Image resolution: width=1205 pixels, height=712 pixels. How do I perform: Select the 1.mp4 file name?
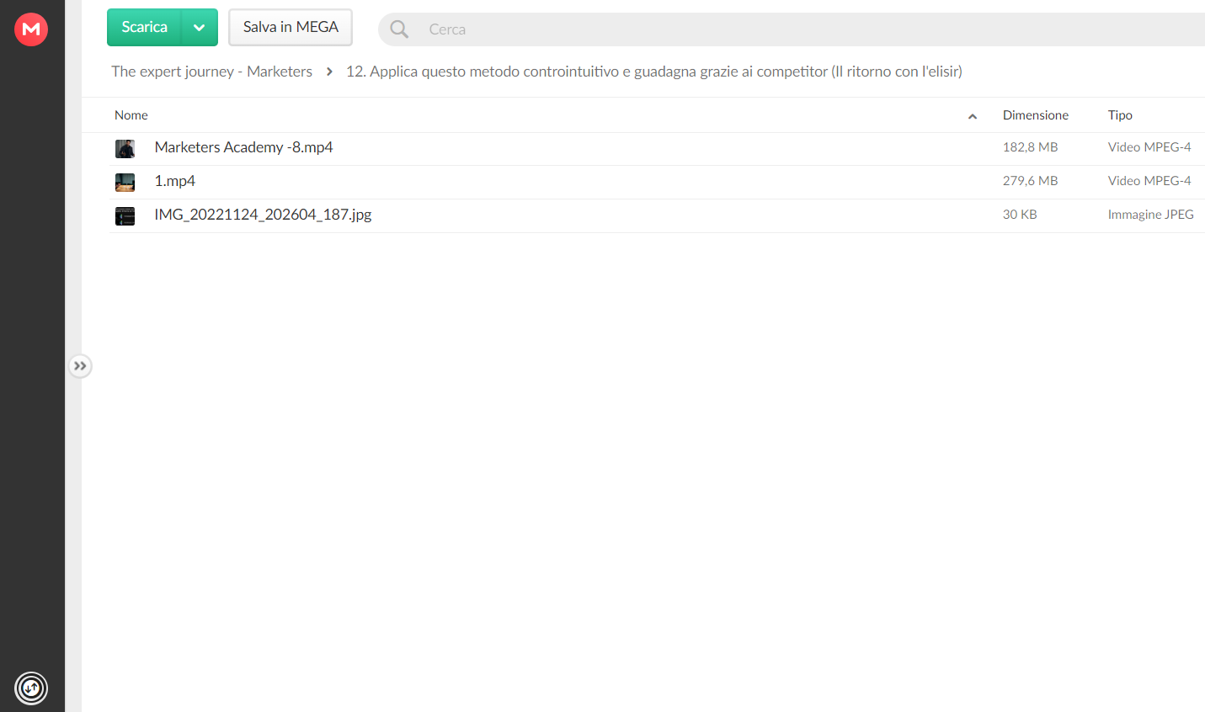(x=175, y=181)
